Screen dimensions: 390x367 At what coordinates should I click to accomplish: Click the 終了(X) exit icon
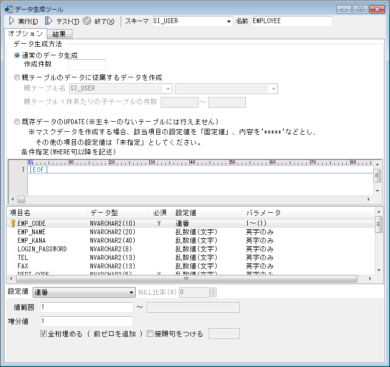tap(86, 21)
